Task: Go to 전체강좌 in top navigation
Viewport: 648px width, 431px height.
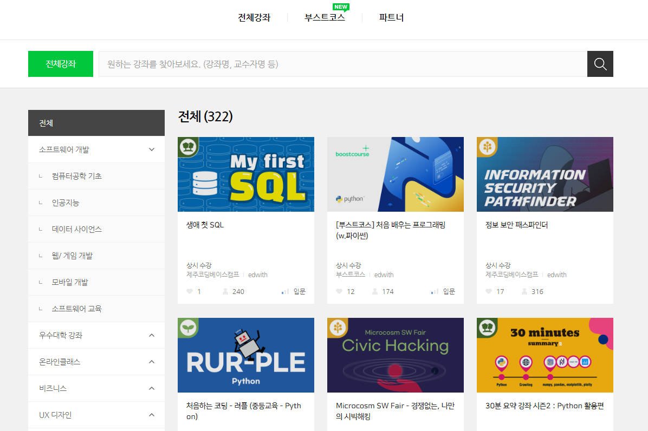Action: (254, 17)
